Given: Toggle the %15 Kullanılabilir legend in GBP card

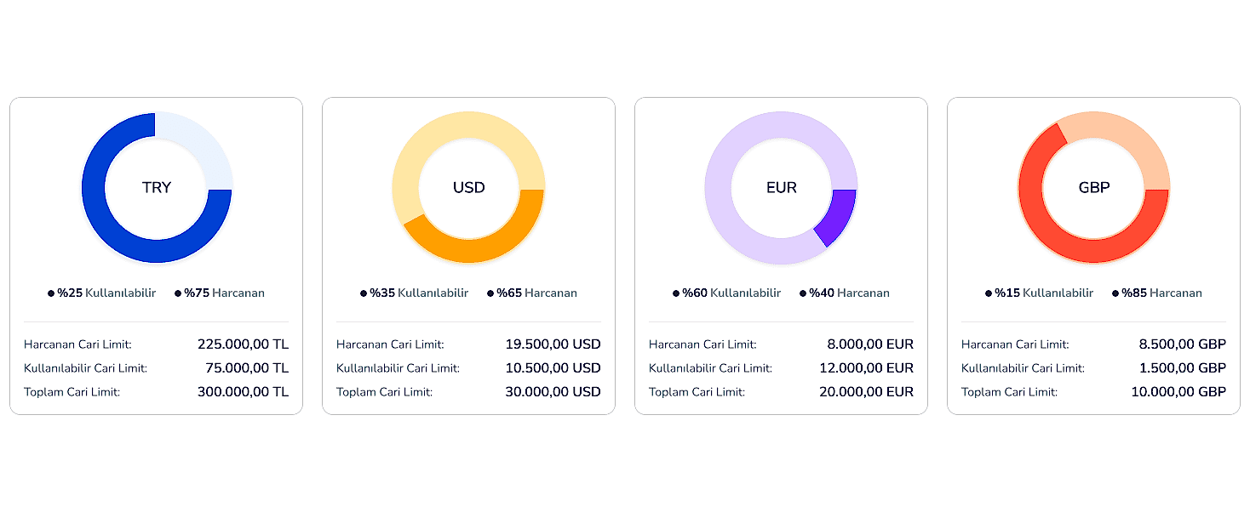Looking at the screenshot, I should (1040, 293).
